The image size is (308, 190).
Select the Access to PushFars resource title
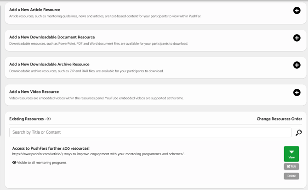(51, 148)
